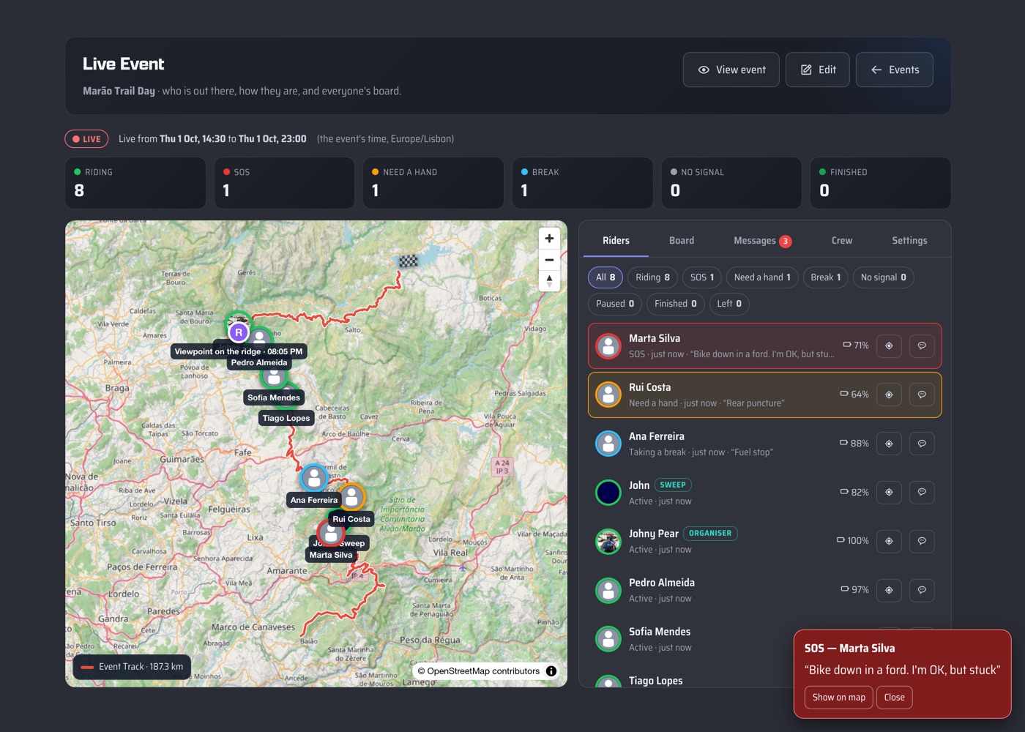1025x732 pixels.
Task: Click the Edit button
Action: (818, 70)
